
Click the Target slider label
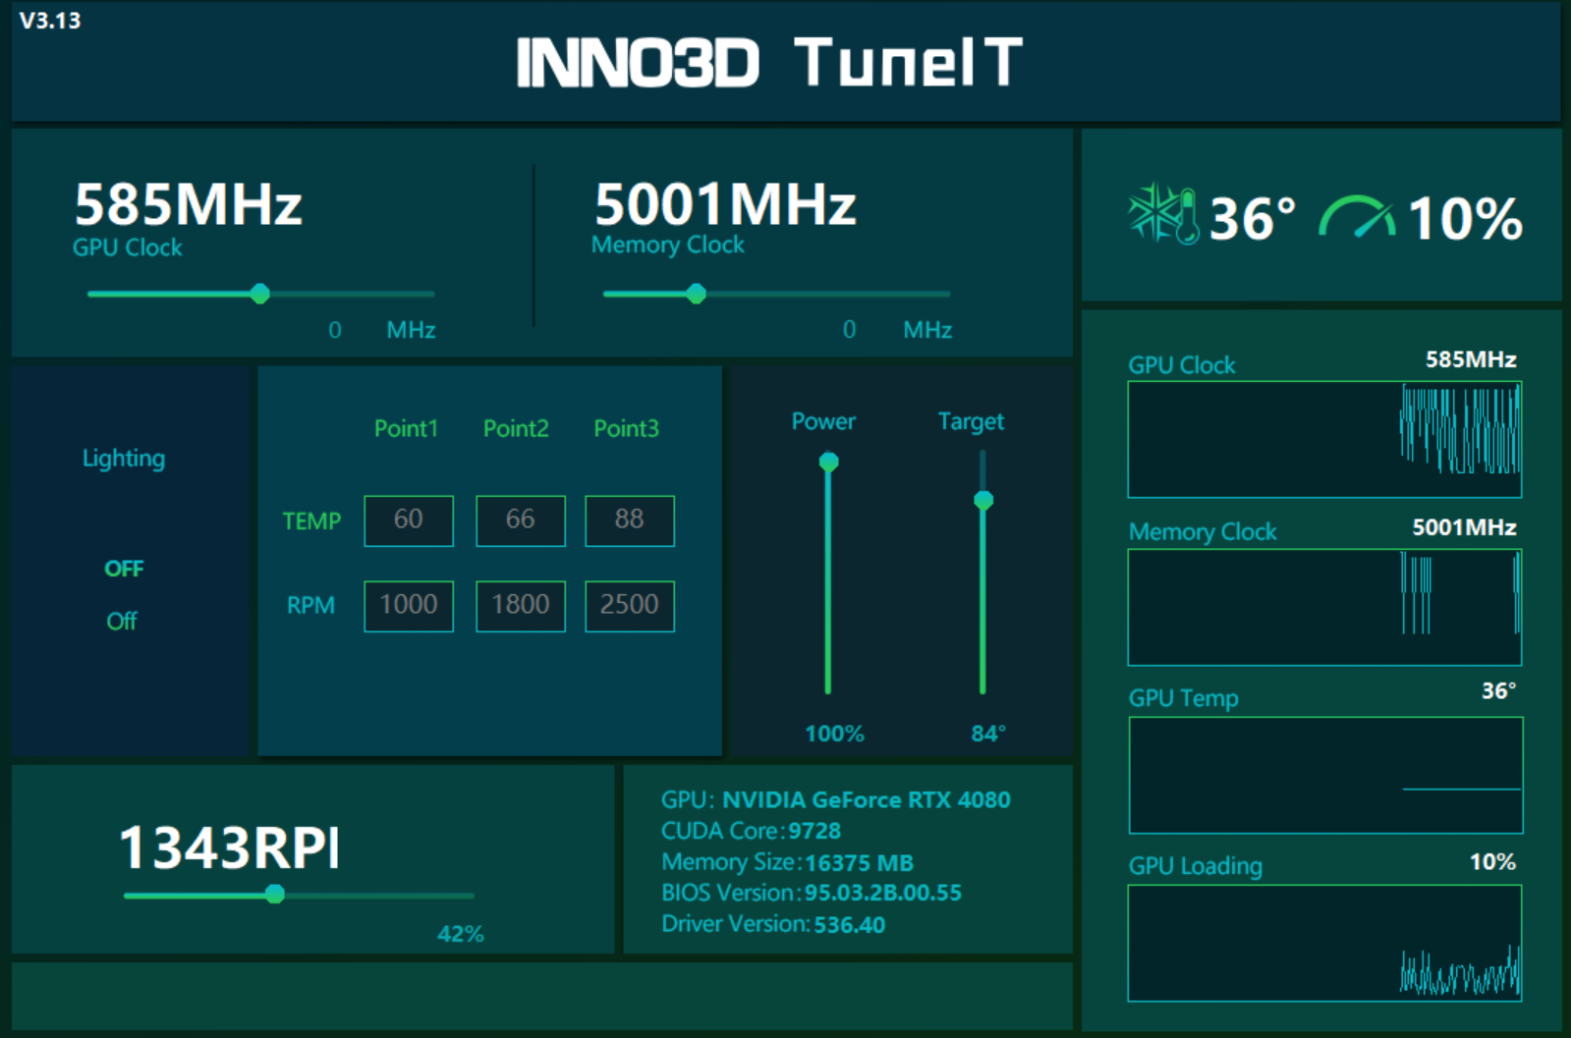click(x=971, y=422)
